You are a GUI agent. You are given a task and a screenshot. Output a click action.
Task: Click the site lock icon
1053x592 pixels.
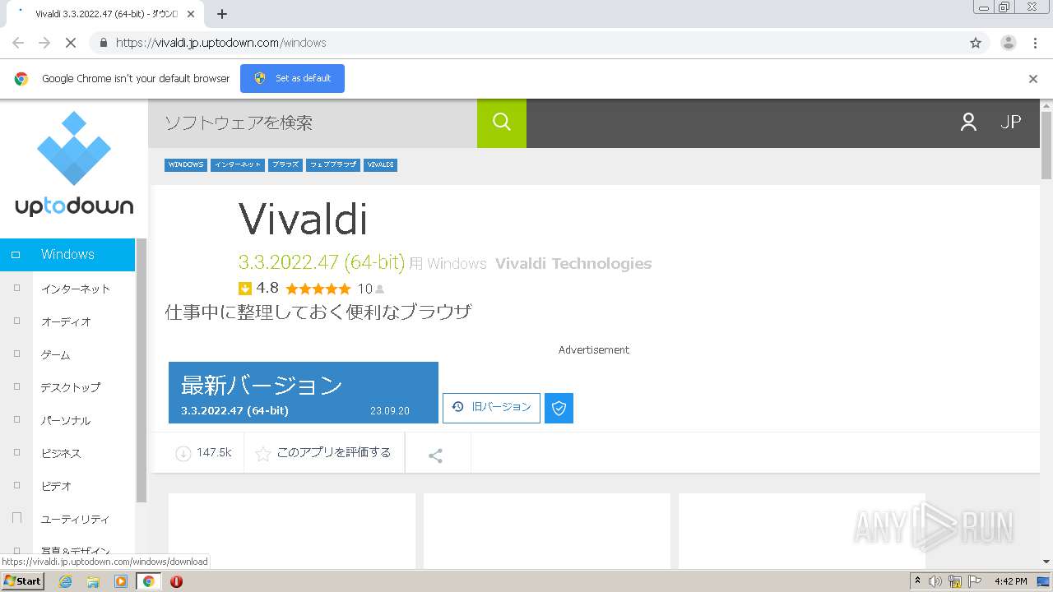(x=103, y=43)
